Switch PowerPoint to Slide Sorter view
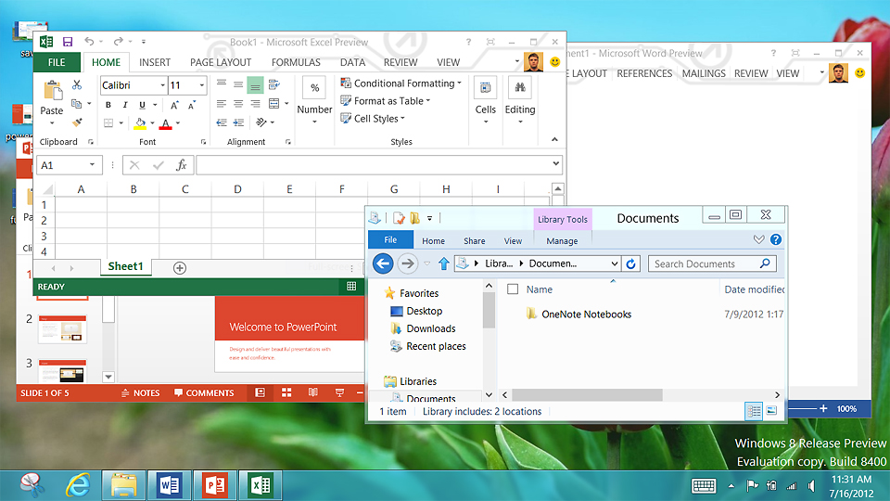The image size is (890, 501). tap(286, 392)
